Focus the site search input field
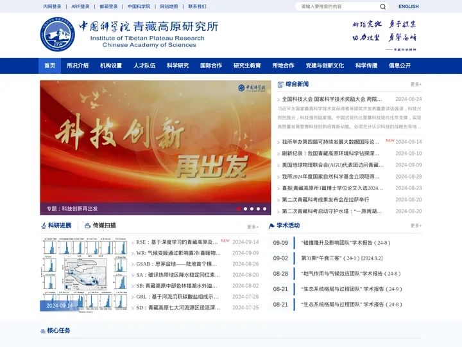The height and width of the screenshot is (347, 462). pos(339,6)
